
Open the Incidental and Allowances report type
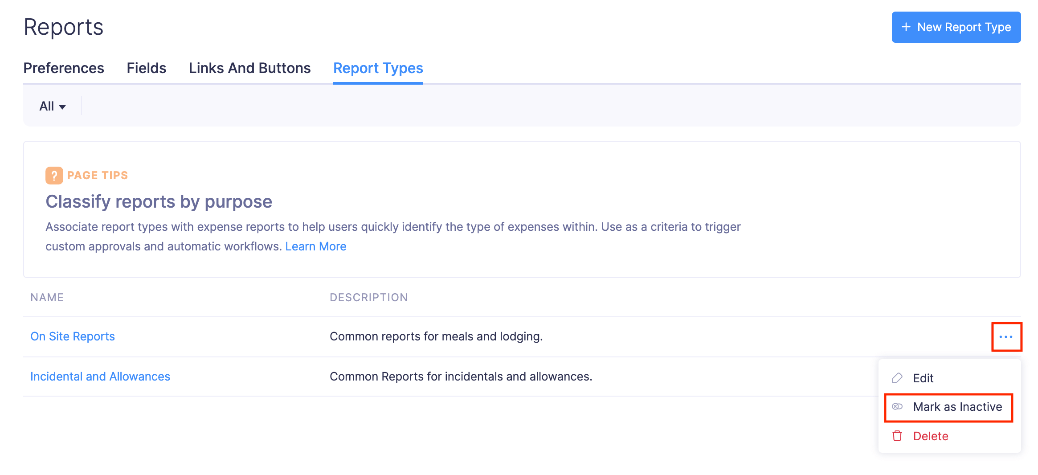point(100,377)
